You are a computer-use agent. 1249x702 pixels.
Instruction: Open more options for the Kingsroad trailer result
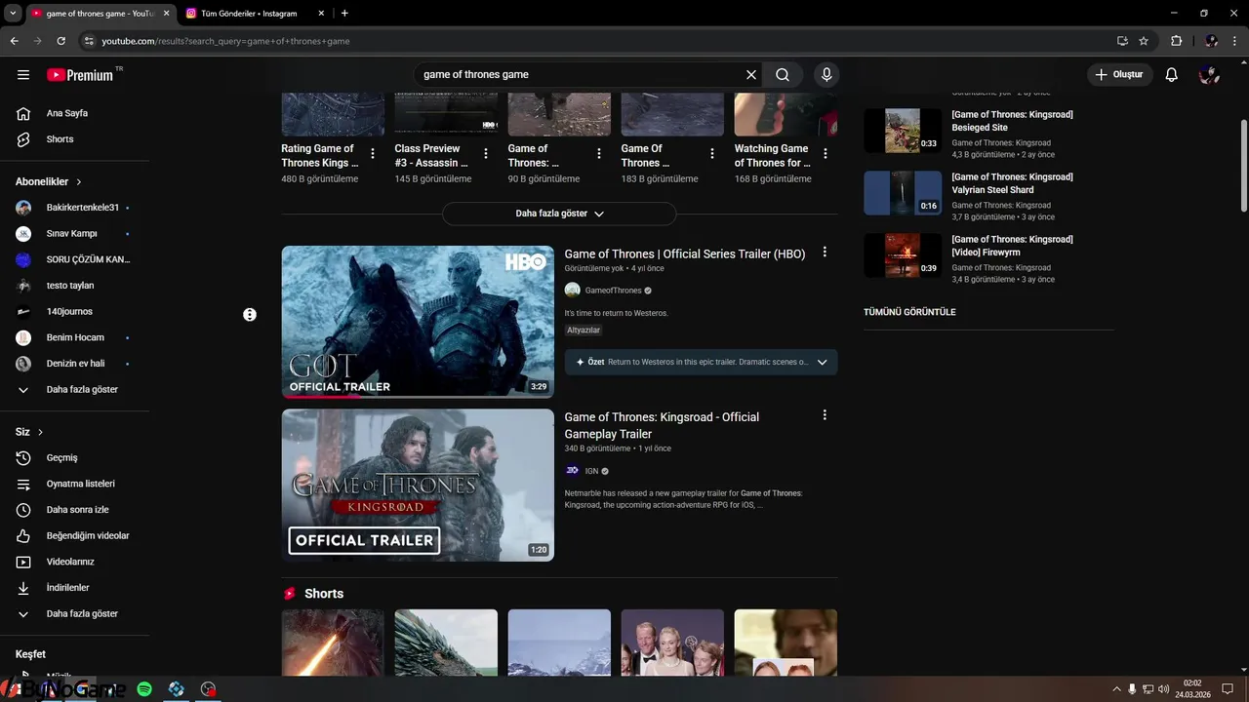825,414
